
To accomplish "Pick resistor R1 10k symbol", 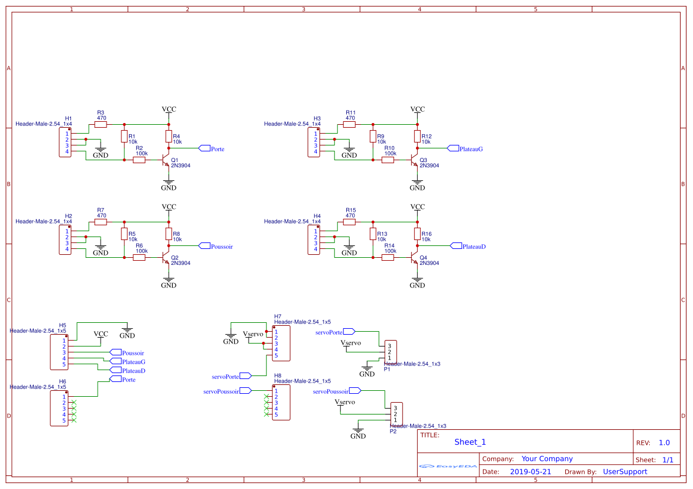I will 124,136.
